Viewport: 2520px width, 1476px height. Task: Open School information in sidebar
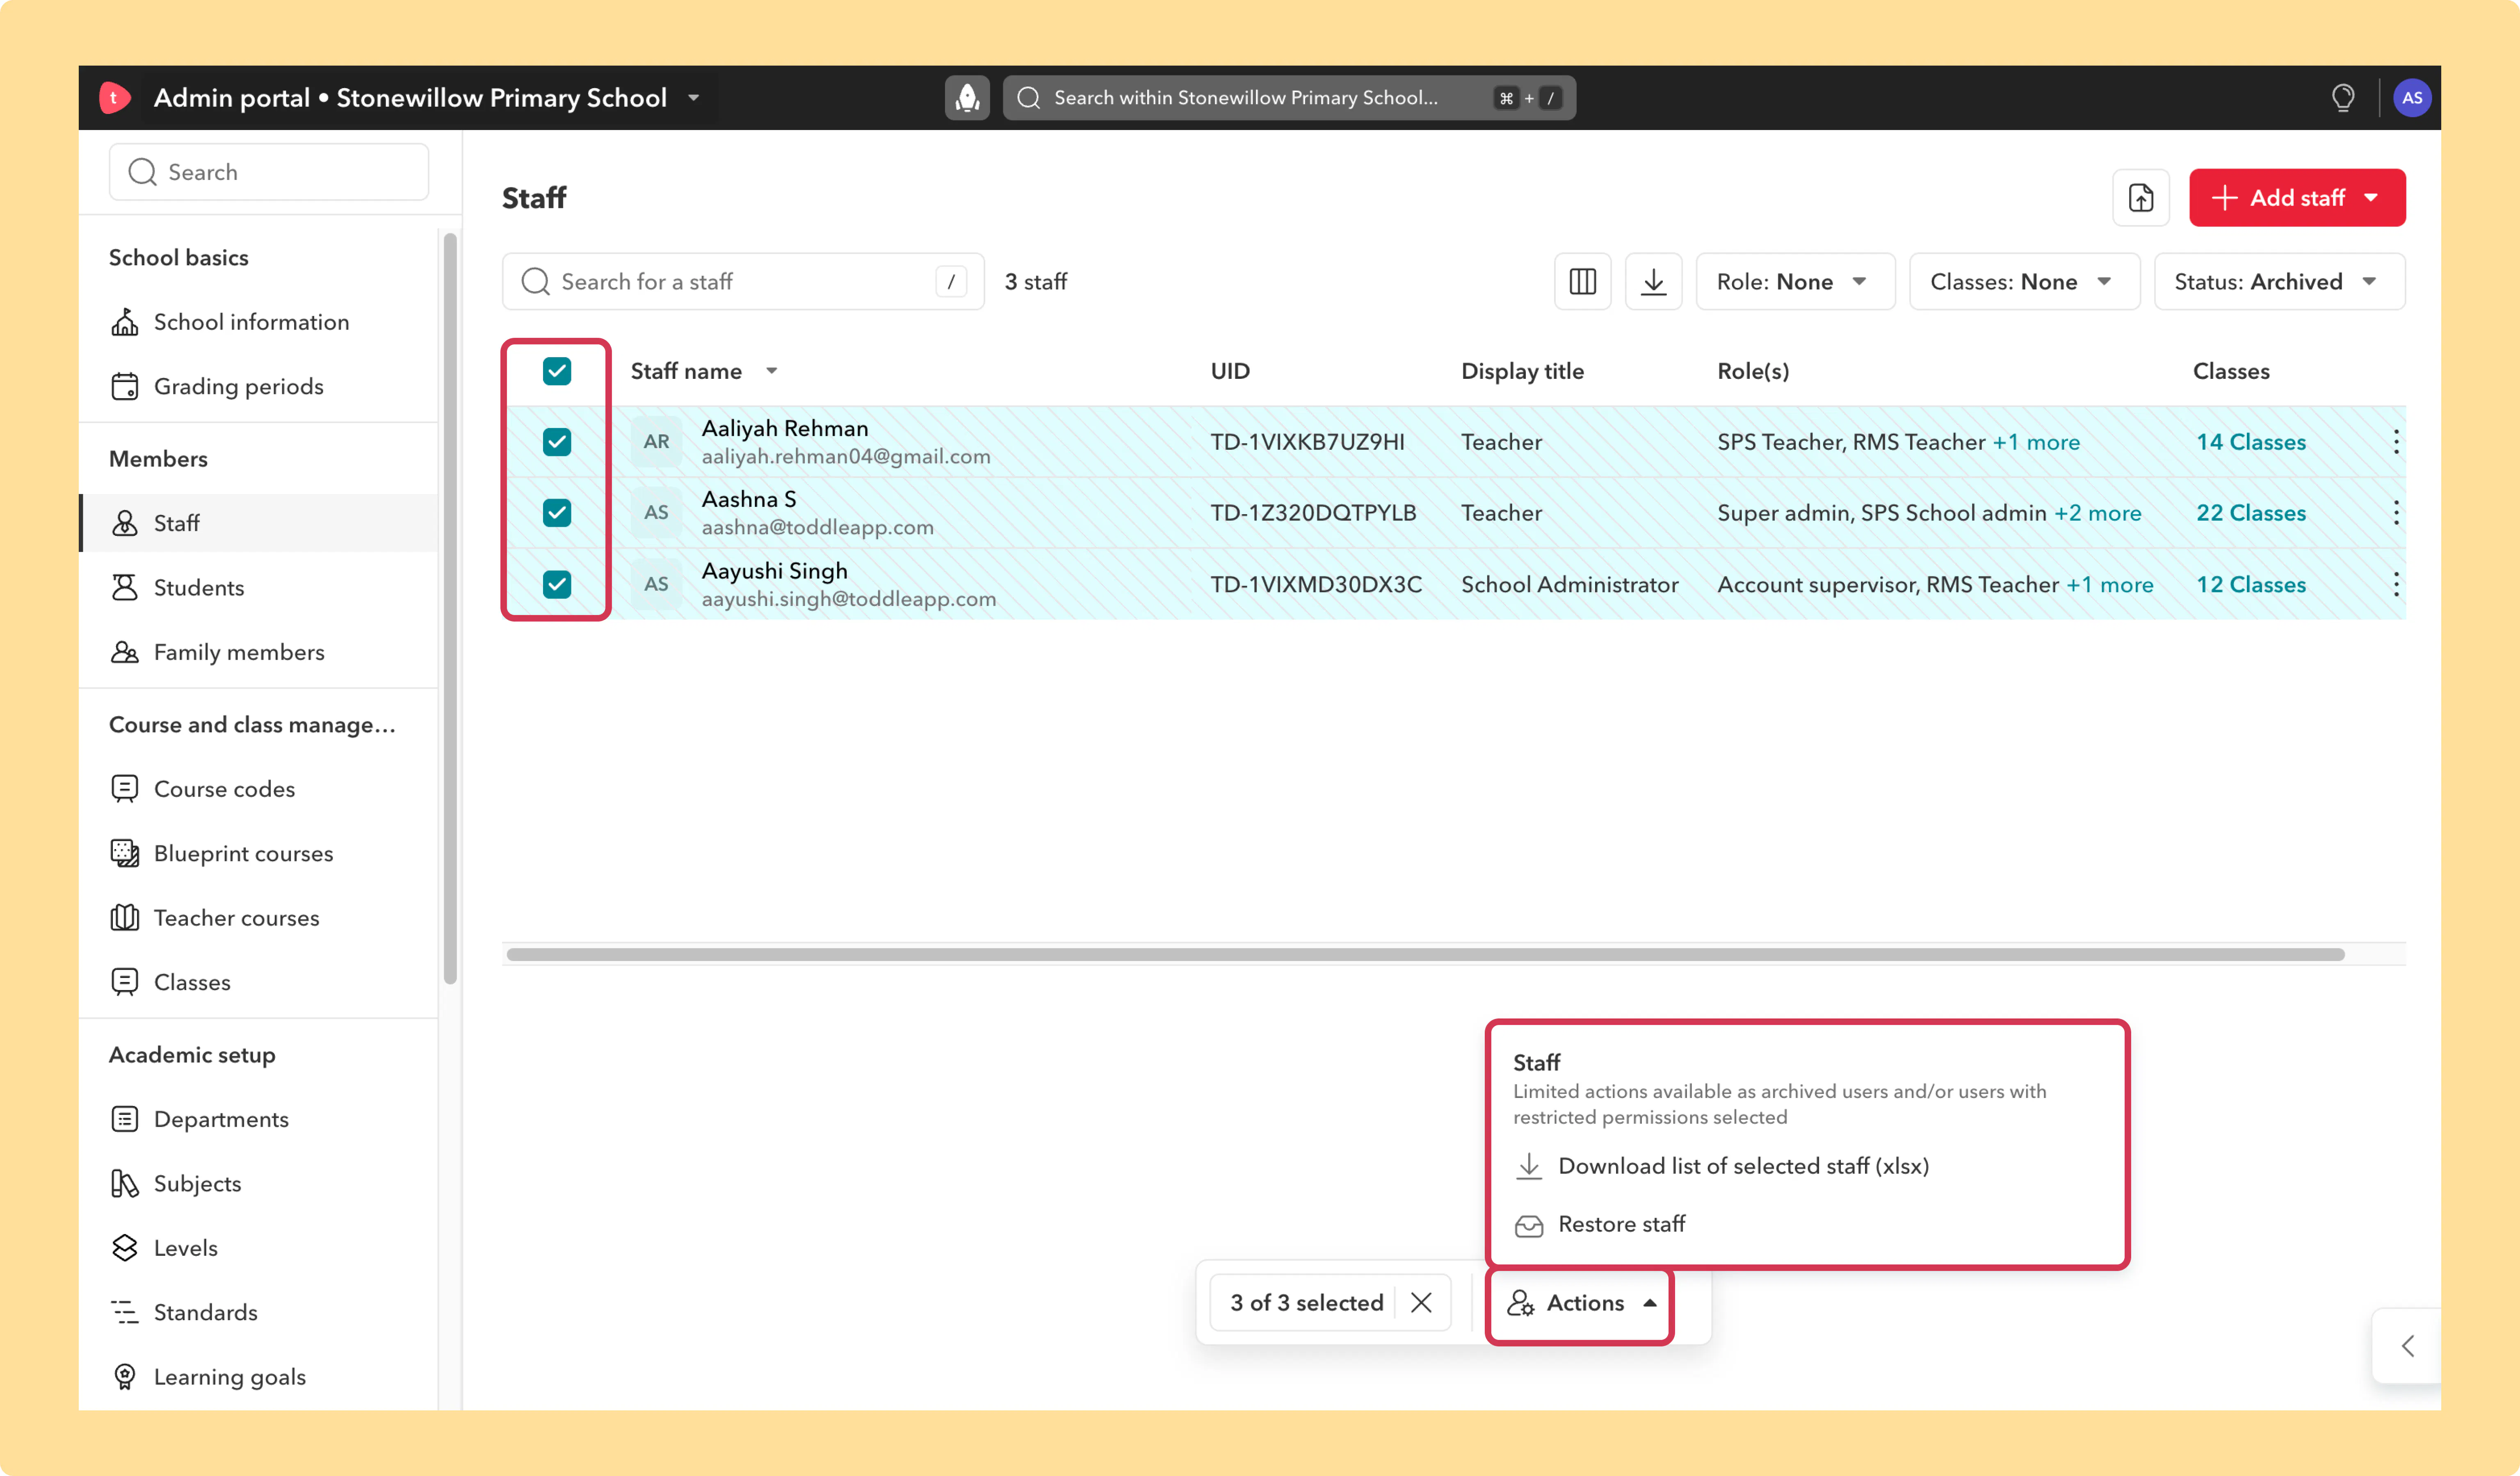(x=251, y=322)
